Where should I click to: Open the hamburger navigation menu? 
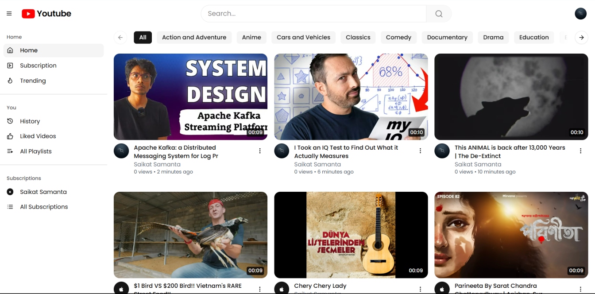(x=8, y=13)
